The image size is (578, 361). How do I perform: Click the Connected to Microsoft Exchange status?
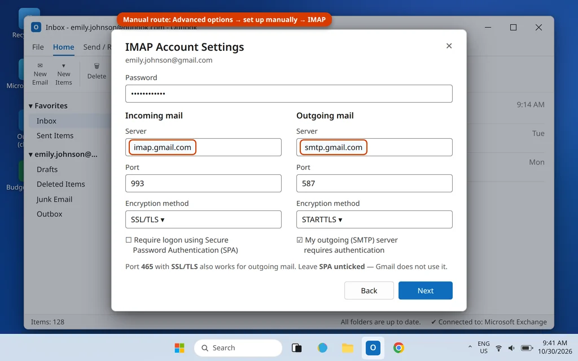coord(489,322)
